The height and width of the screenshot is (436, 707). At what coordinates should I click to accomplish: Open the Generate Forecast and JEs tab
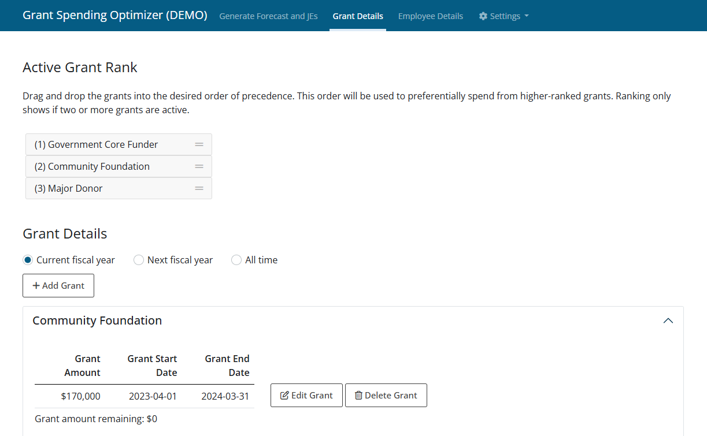(268, 16)
